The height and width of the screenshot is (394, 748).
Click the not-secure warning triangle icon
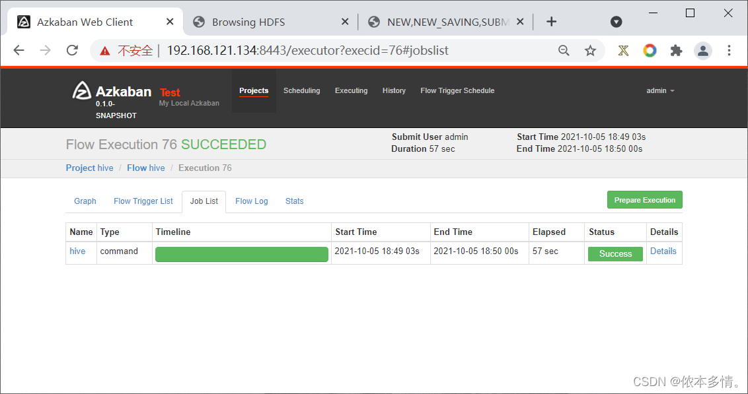[105, 51]
